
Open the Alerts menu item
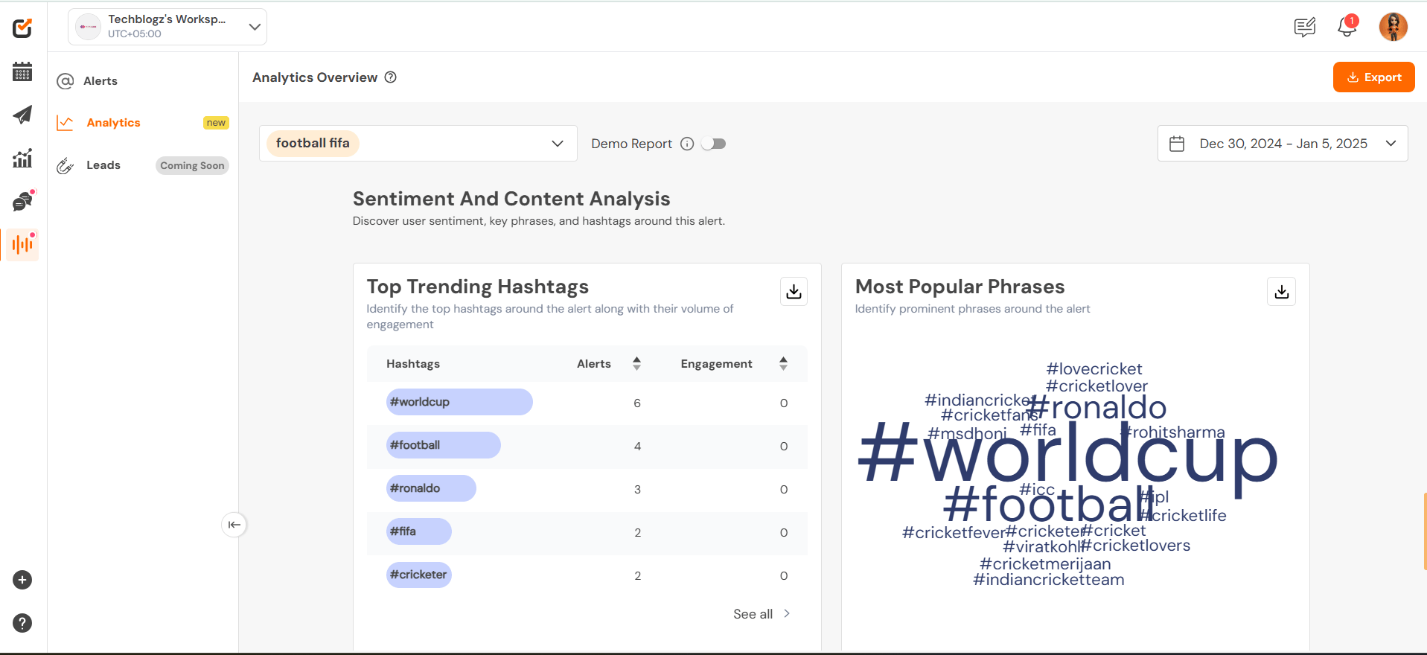[100, 81]
